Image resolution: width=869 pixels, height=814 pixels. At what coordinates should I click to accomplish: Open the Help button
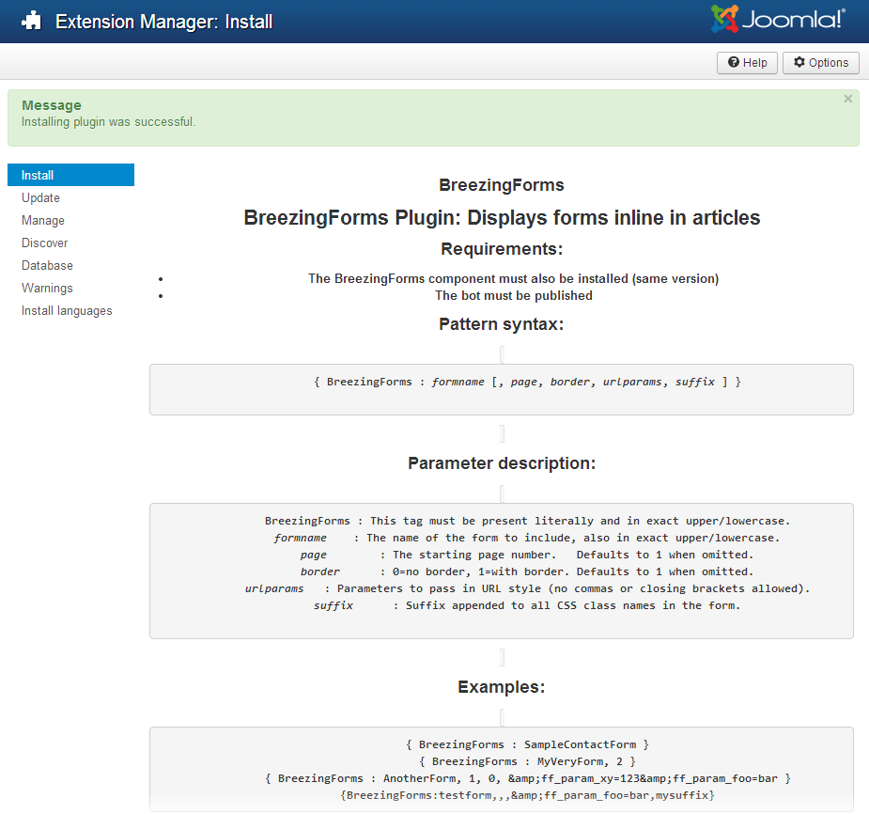[747, 63]
